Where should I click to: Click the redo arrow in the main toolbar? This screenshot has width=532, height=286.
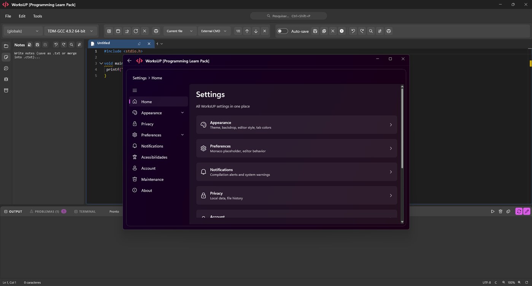coord(362,31)
